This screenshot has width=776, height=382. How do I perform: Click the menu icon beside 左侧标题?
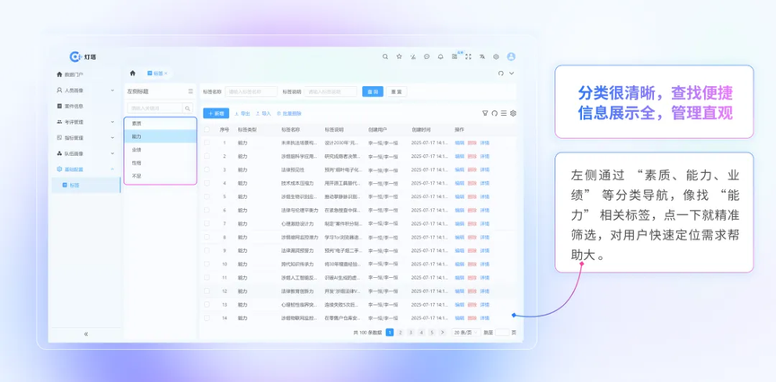click(190, 91)
